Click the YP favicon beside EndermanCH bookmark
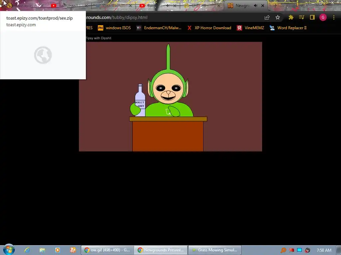341x255 pixels. tap(139, 28)
